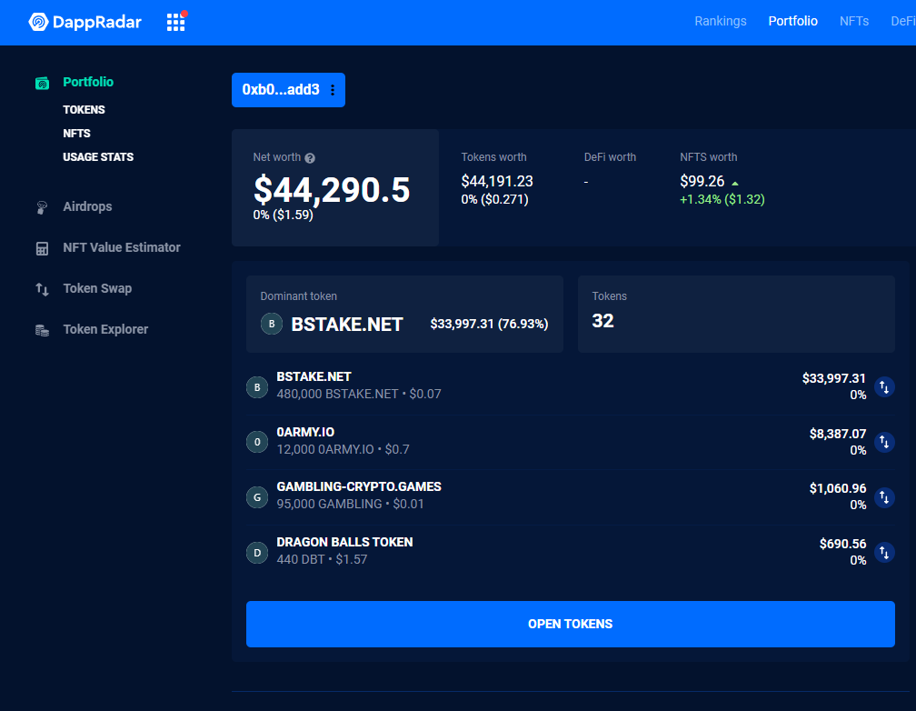Click the OPEN TOKENS button
Viewport: 916px width, 711px height.
click(x=570, y=624)
